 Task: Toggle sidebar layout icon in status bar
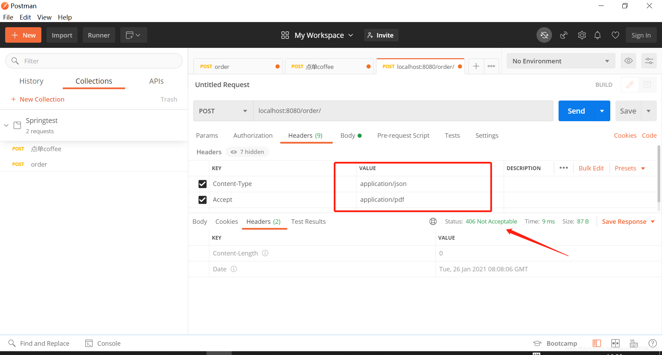[597, 343]
